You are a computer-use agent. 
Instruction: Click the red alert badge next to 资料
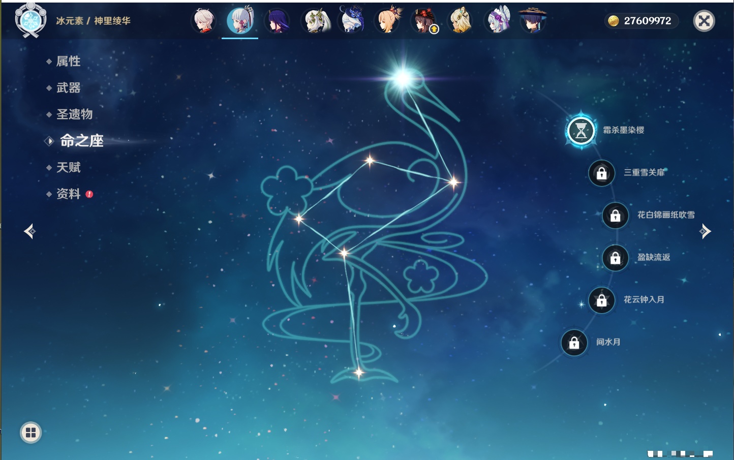(x=89, y=194)
